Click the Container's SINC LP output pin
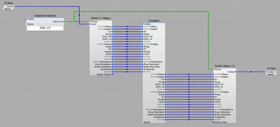Screen dimensions: 280x127 [165, 87]
